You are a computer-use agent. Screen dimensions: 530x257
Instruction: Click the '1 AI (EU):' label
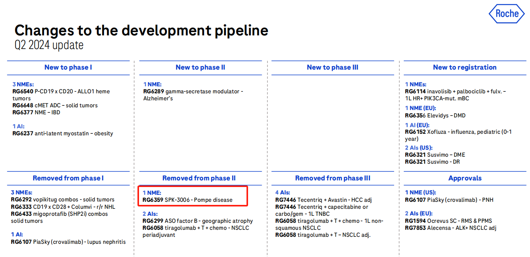click(x=417, y=125)
